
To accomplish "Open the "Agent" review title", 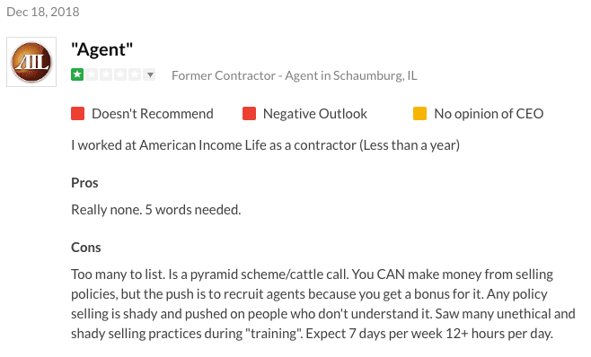I will pos(102,49).
